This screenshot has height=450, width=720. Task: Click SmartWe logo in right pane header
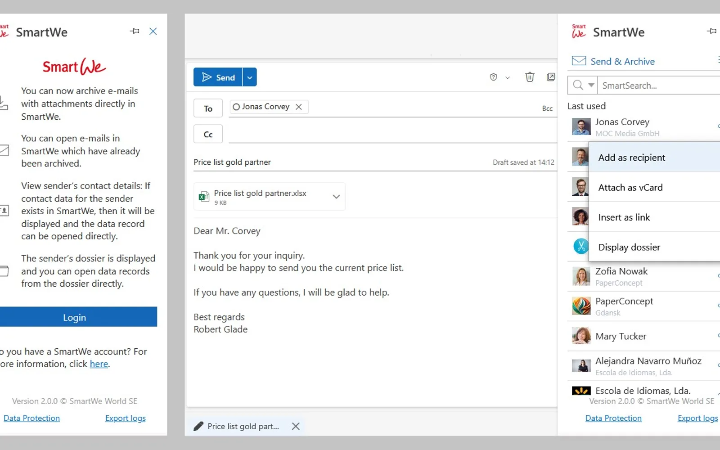pos(579,31)
